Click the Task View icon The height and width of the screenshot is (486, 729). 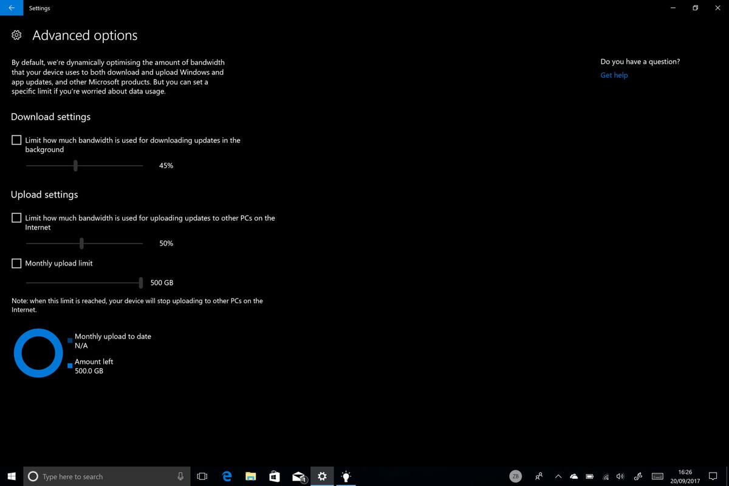pos(202,476)
